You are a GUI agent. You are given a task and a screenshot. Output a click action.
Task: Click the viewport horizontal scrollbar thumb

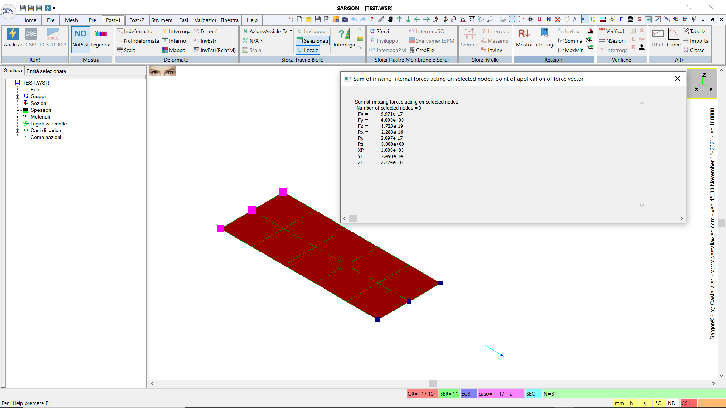[433, 383]
